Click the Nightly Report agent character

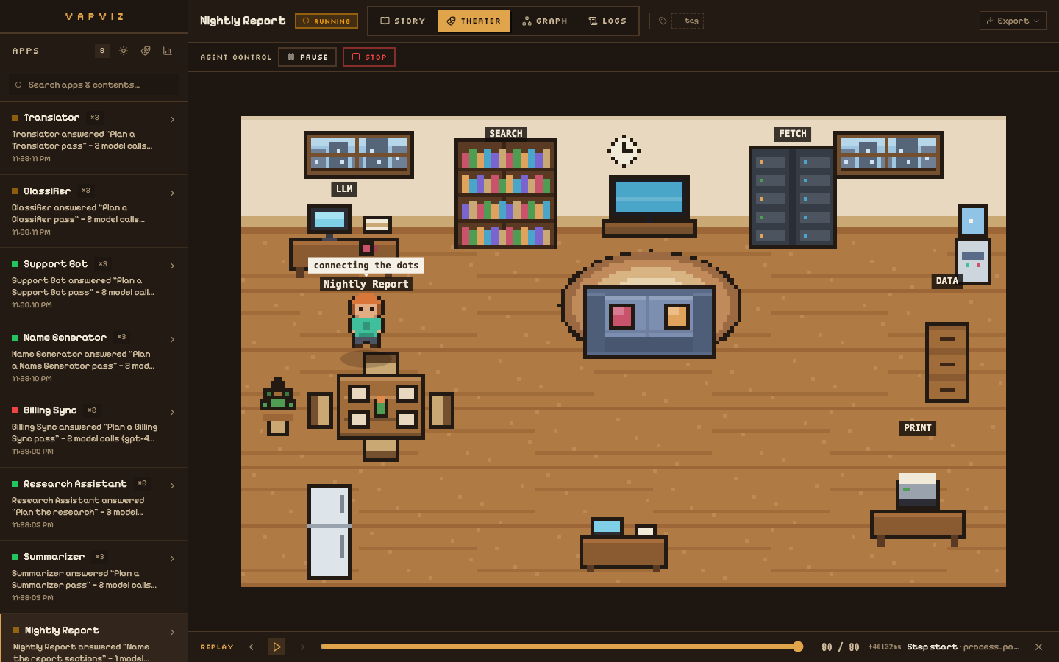pos(366,320)
